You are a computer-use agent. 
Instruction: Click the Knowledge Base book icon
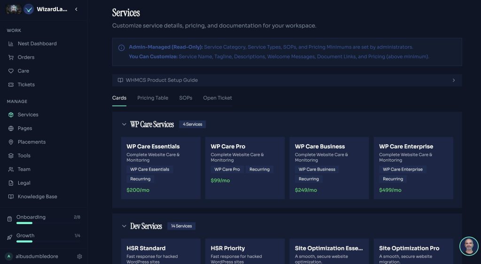point(11,196)
